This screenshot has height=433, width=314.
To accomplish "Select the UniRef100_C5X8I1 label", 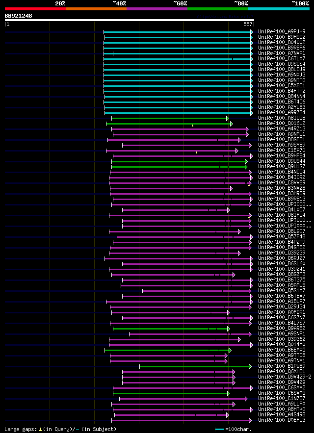I will click(x=282, y=86).
